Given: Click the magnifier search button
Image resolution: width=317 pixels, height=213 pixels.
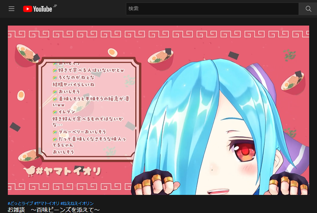Looking at the screenshot, I should [308, 9].
